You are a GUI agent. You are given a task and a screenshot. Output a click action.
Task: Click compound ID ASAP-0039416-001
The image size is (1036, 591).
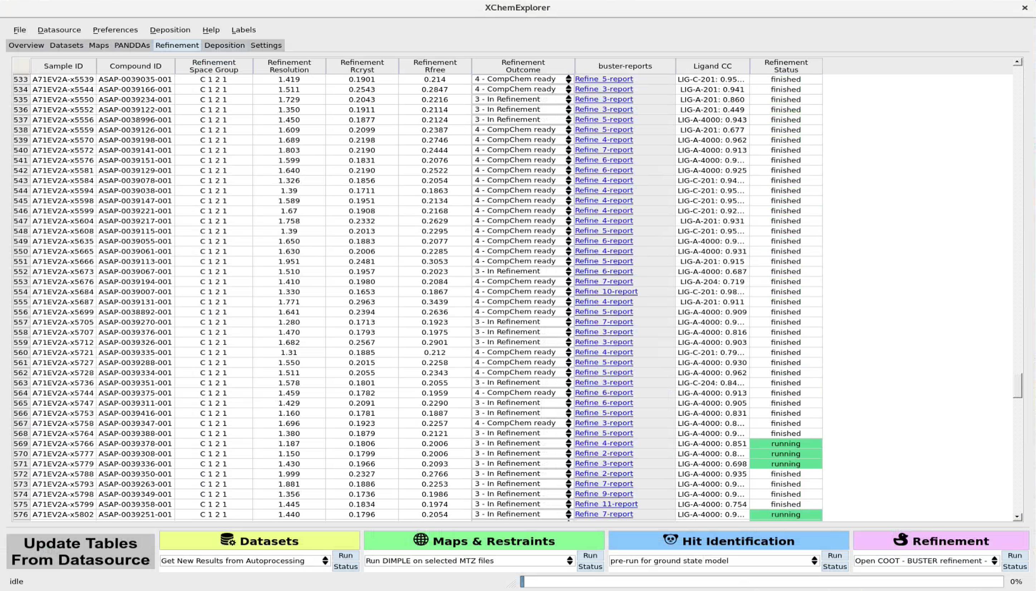click(135, 413)
